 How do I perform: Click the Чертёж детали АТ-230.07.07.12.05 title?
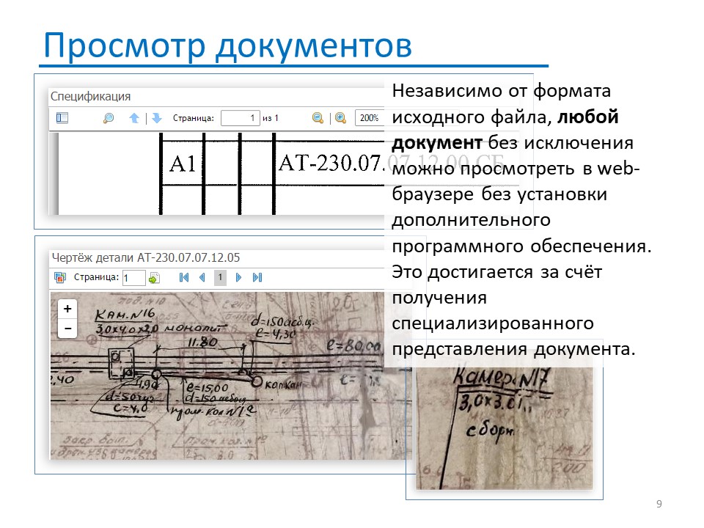click(146, 257)
